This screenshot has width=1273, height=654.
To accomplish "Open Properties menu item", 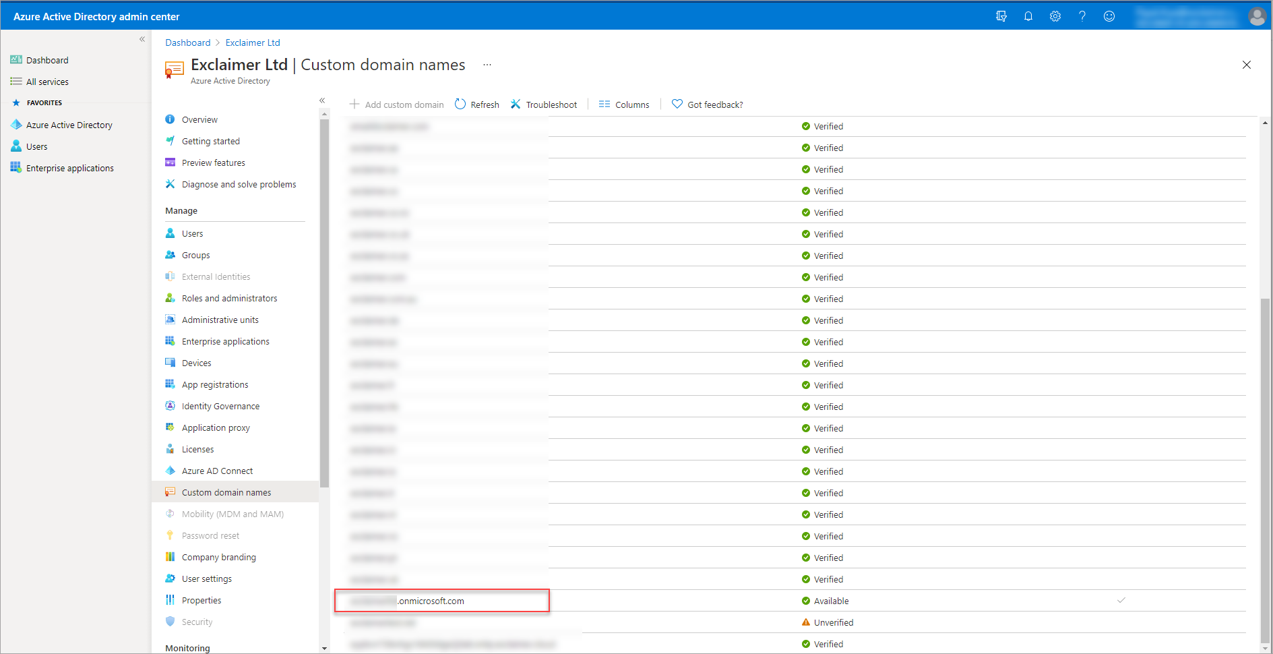I will point(201,600).
